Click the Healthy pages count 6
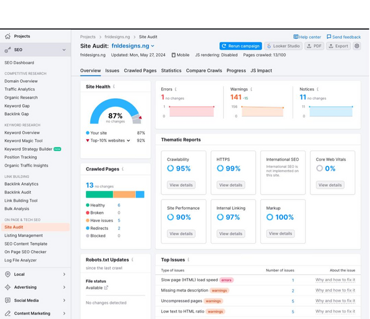The height and width of the screenshot is (319, 370). click(119, 205)
